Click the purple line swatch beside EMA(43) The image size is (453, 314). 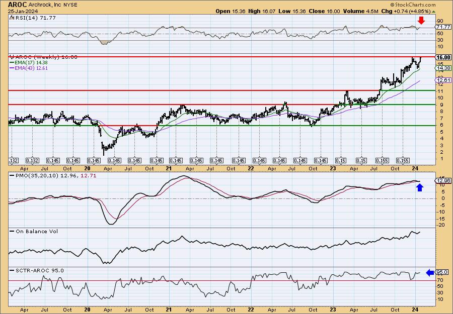pyautogui.click(x=12, y=68)
